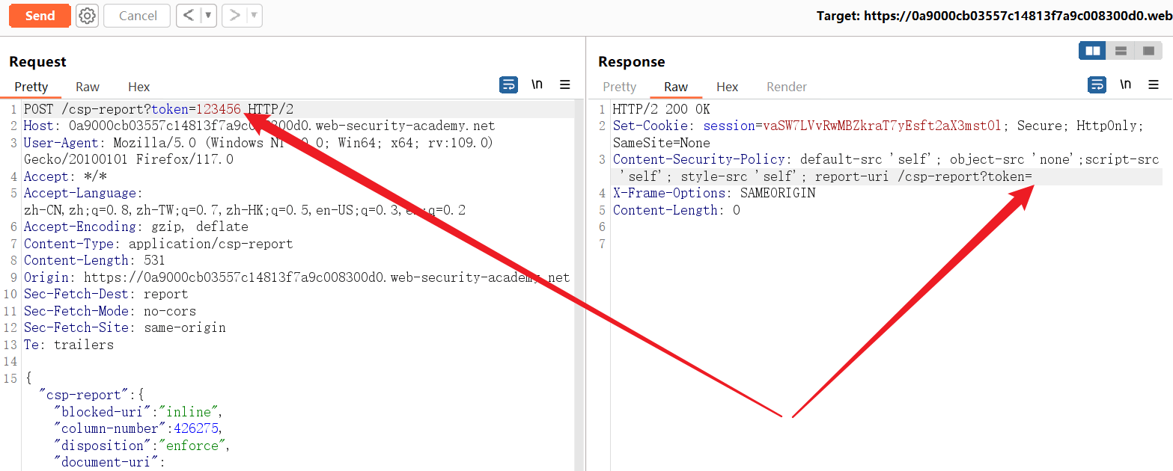Toggle non-printable characters in Response panel
Image resolution: width=1173 pixels, height=471 pixels.
tap(1125, 85)
